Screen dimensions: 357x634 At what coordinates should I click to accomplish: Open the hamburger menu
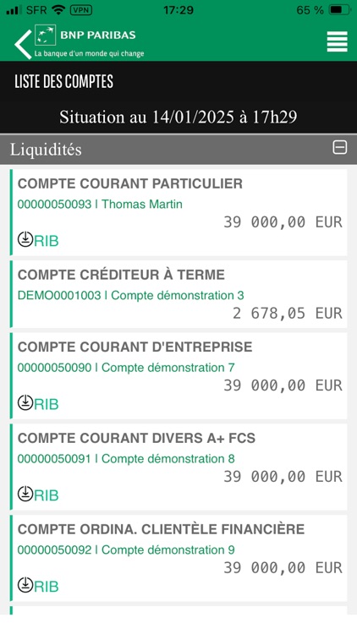click(338, 41)
